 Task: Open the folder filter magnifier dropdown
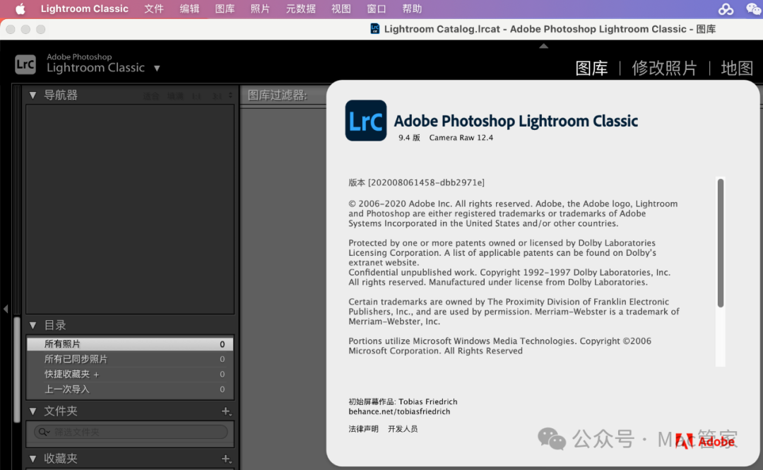click(x=44, y=432)
